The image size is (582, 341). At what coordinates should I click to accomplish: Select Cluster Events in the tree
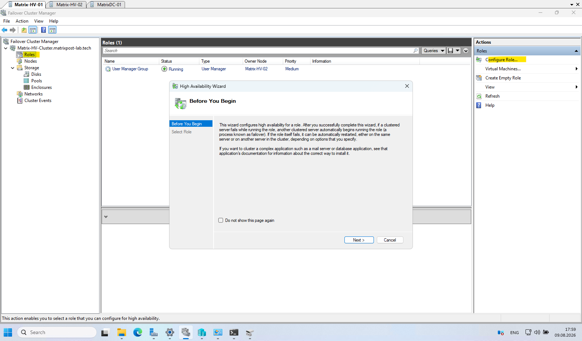click(x=38, y=101)
